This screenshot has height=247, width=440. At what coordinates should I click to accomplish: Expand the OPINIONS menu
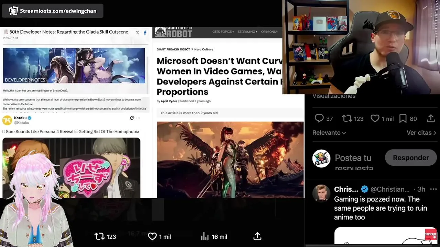pyautogui.click(x=269, y=32)
